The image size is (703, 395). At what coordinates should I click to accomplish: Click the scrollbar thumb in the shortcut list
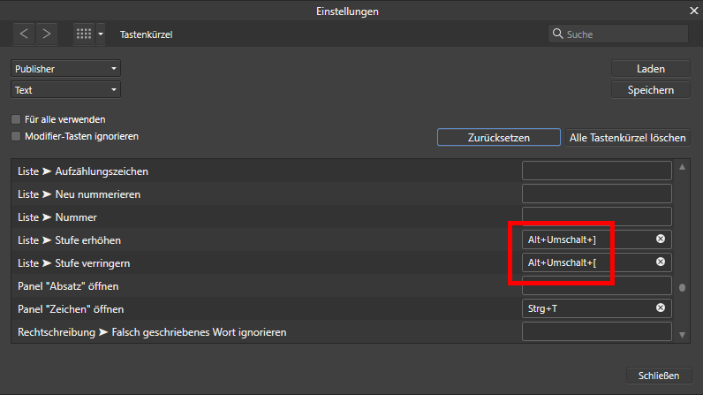point(682,287)
